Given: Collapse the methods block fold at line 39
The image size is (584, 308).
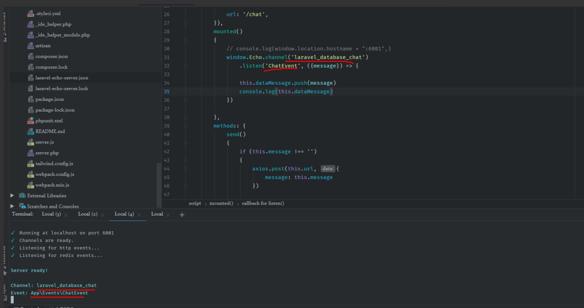Looking at the screenshot, I should point(186,126).
